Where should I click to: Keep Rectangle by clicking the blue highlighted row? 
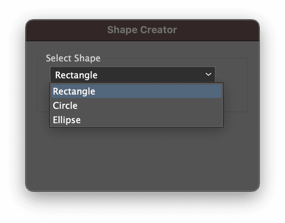136,91
